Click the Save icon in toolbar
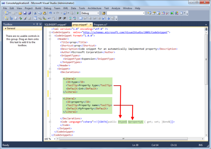 (x=25, y=13)
